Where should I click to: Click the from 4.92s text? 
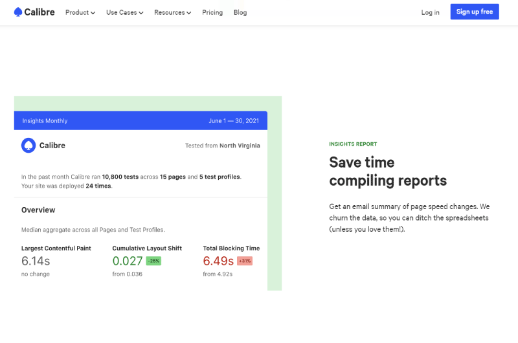[218, 274]
